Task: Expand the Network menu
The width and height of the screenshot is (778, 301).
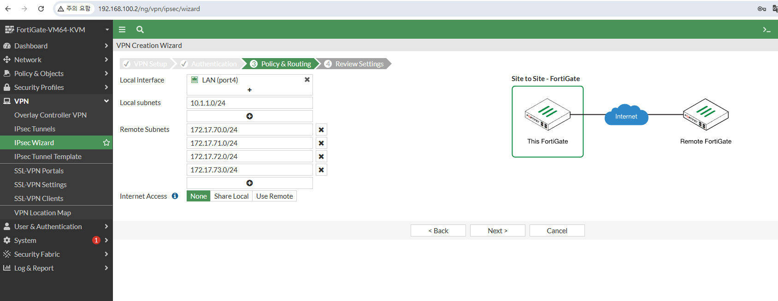Action: (x=56, y=59)
